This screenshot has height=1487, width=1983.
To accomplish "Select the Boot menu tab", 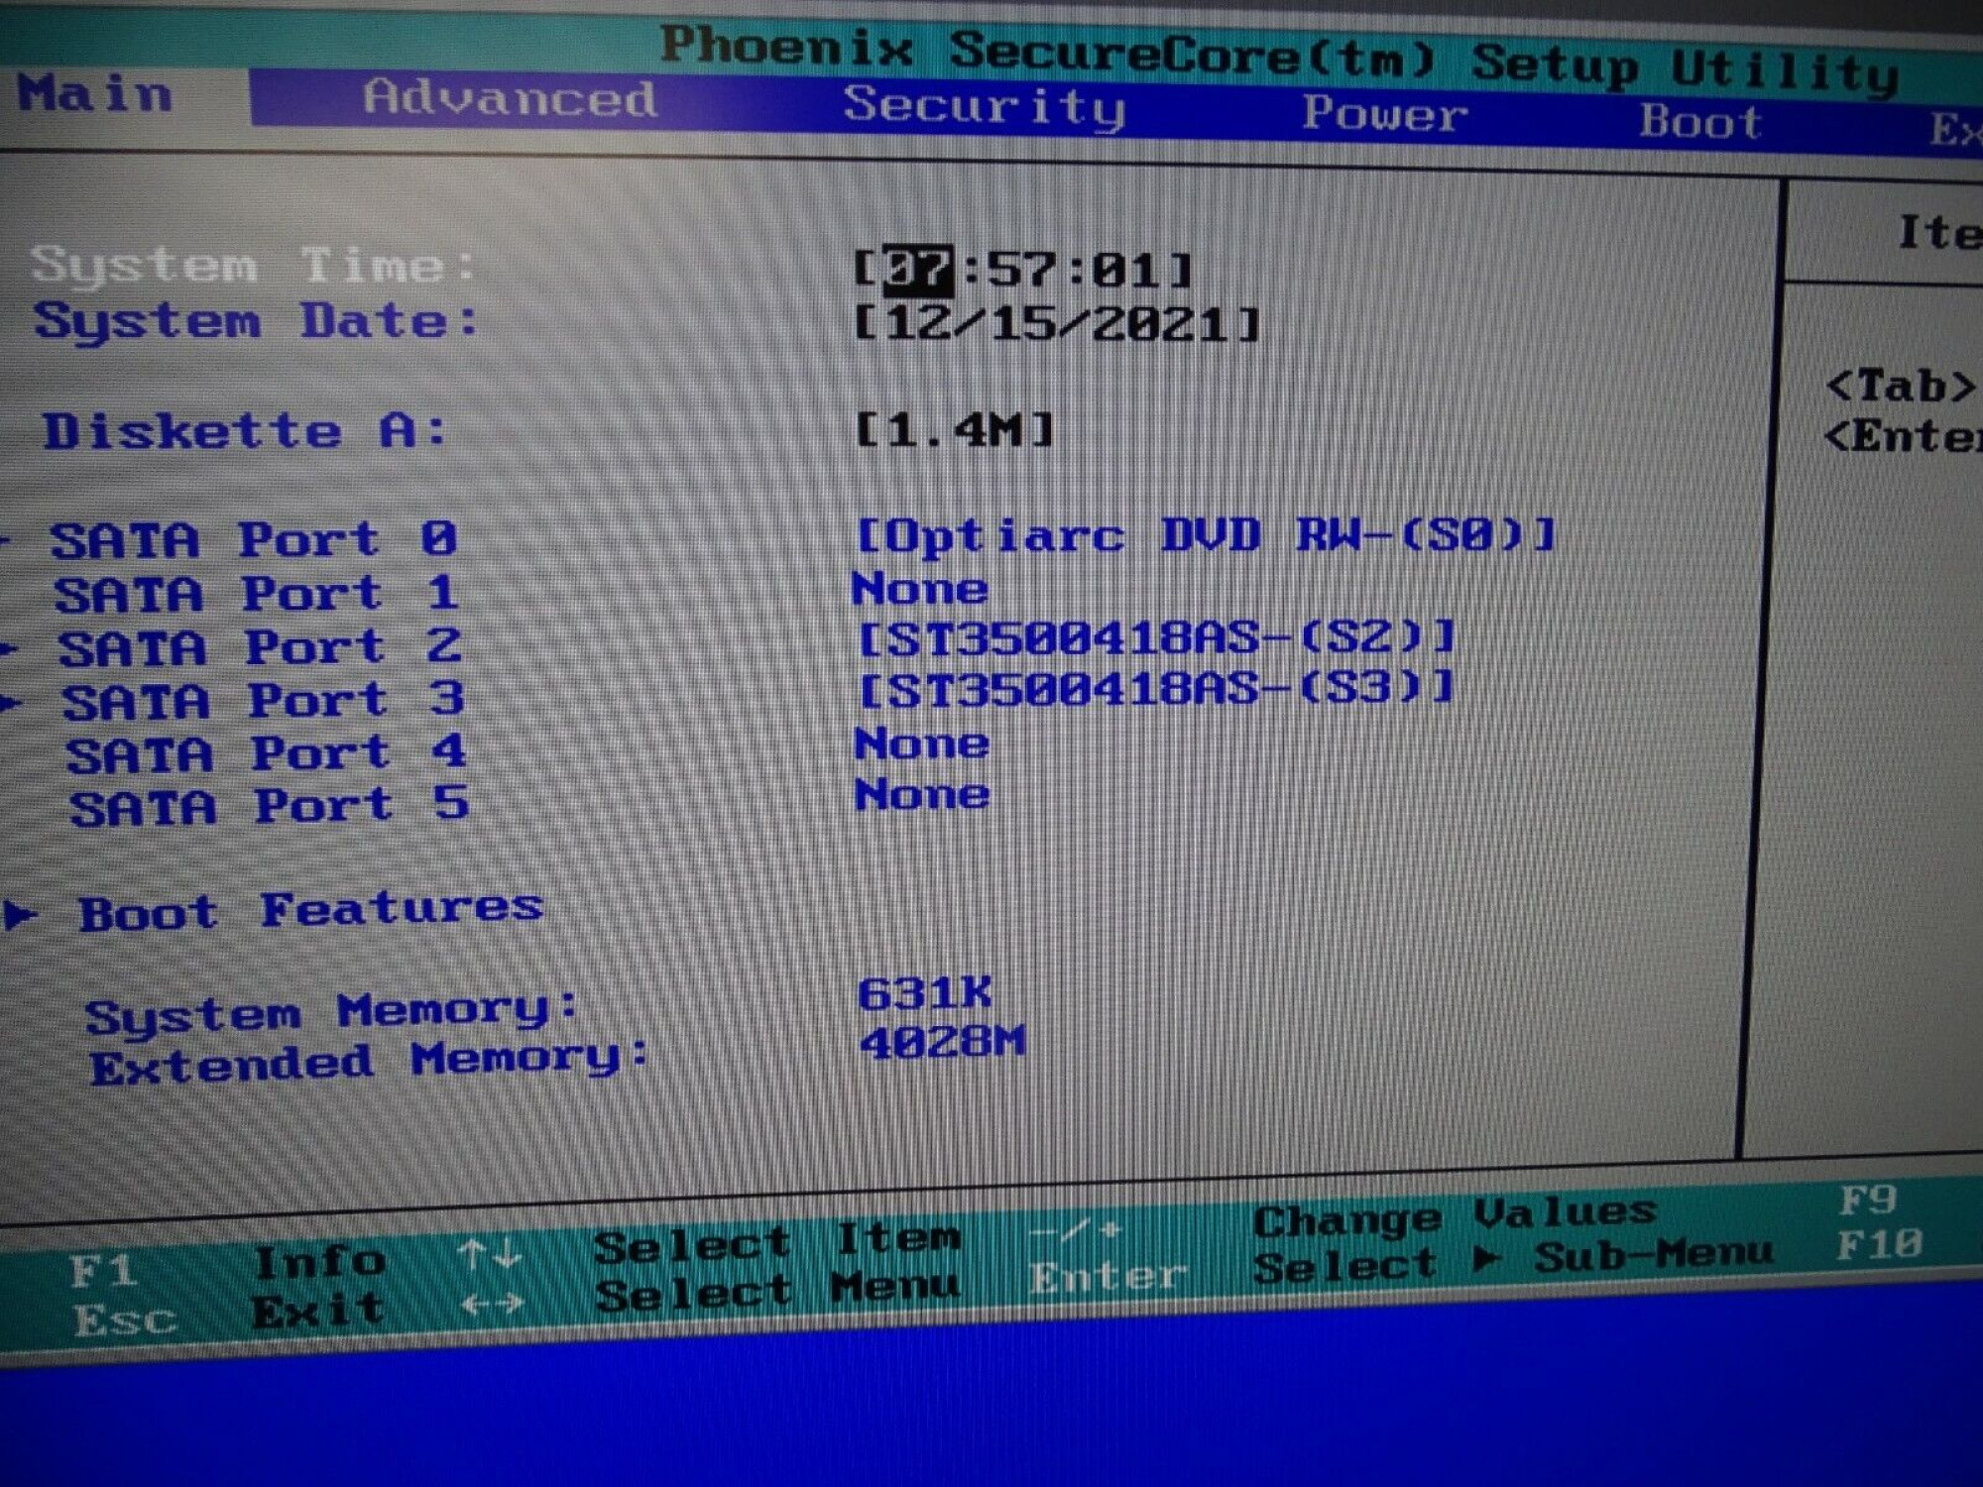I will coord(1699,123).
